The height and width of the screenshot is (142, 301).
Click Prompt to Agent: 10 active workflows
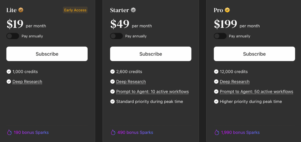click(152, 92)
